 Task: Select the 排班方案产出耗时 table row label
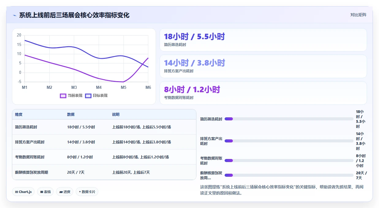(30, 142)
